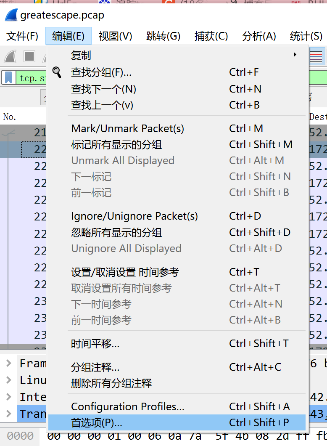The image size is (327, 446).
Task: Choose 设置/取消设置 时间参考
Action: click(177, 272)
